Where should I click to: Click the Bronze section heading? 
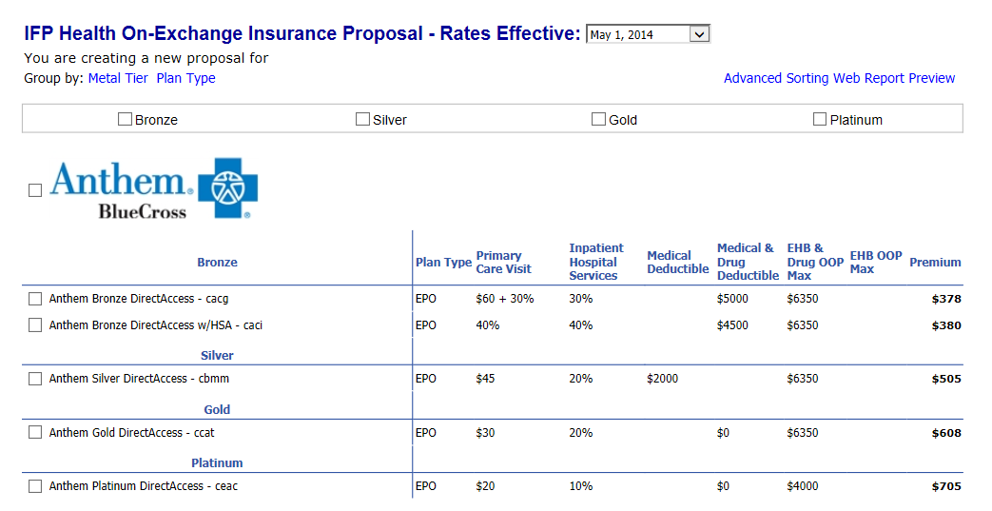(217, 262)
